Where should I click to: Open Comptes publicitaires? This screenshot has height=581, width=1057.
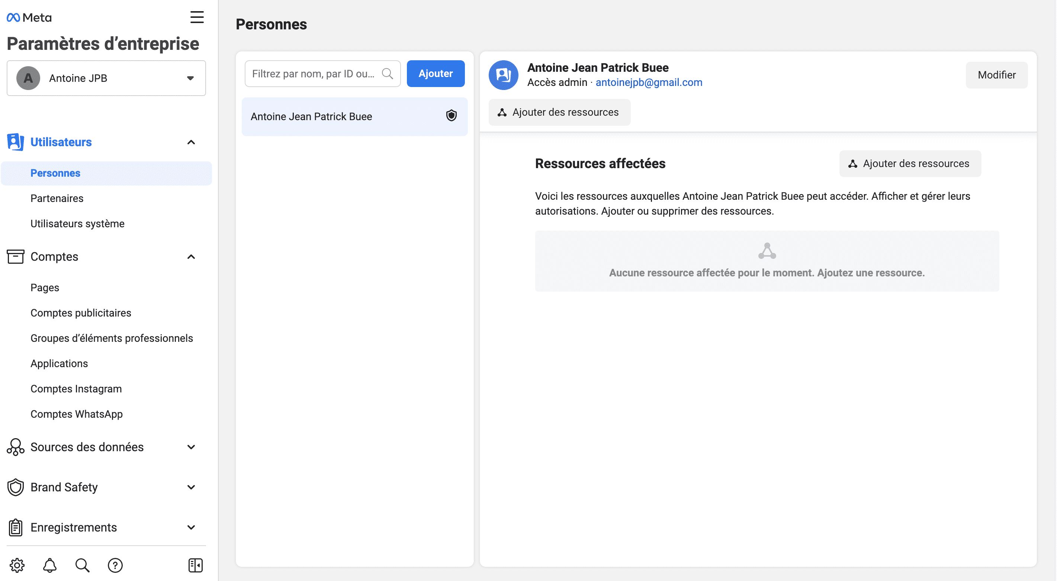click(x=81, y=313)
